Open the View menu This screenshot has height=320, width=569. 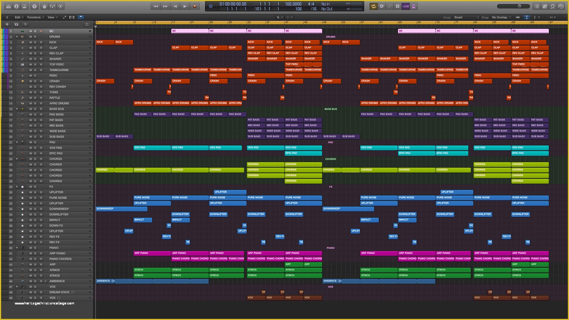[x=52, y=17]
